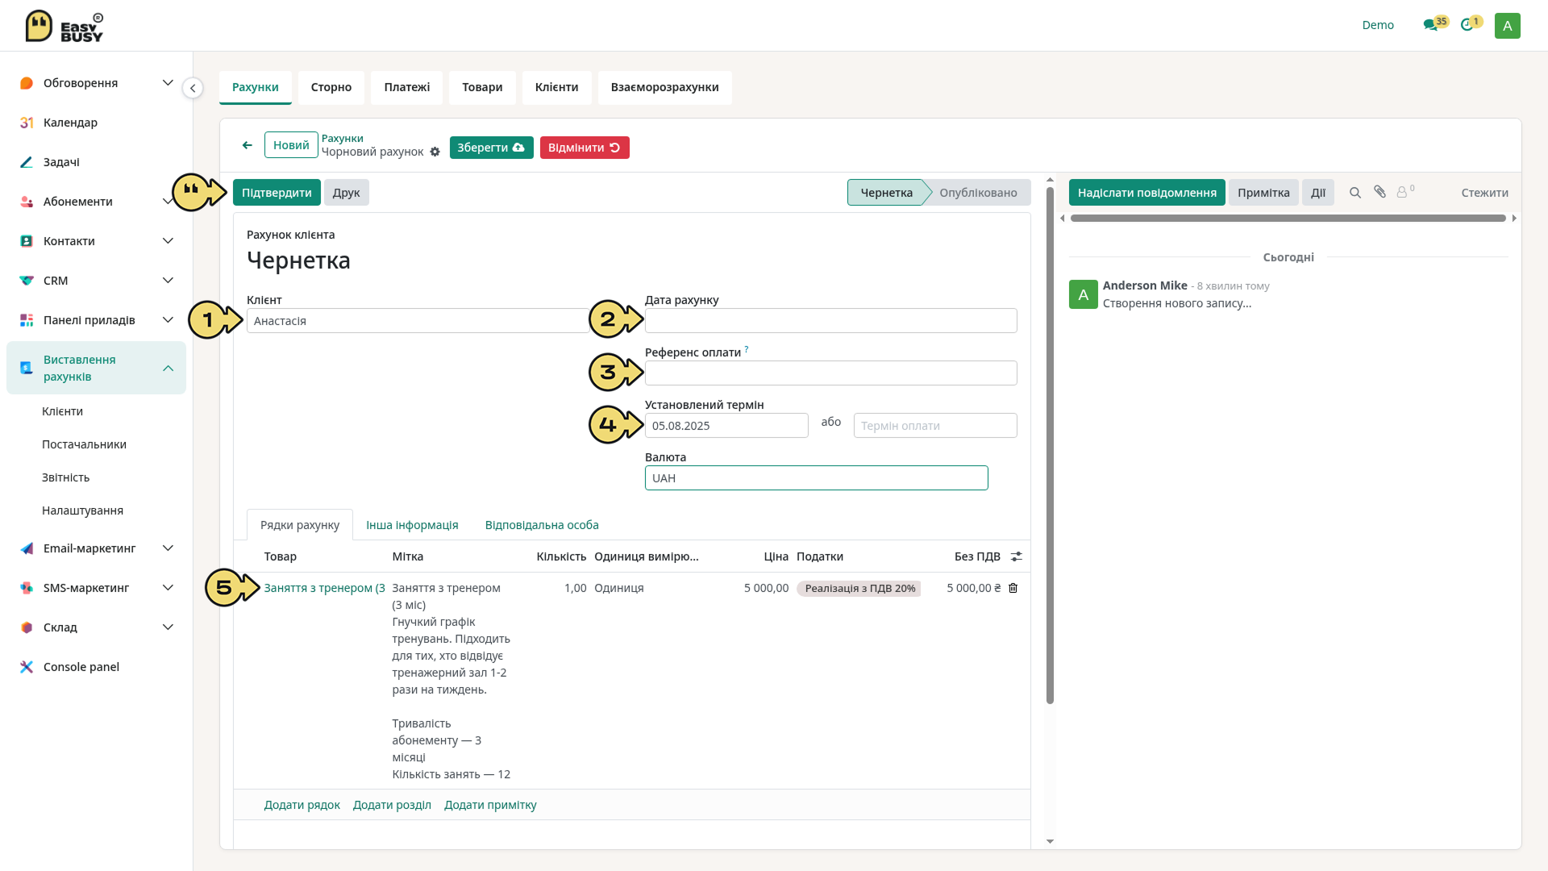
Task: Click the Клієнт field showing Анастасія
Action: coord(418,321)
